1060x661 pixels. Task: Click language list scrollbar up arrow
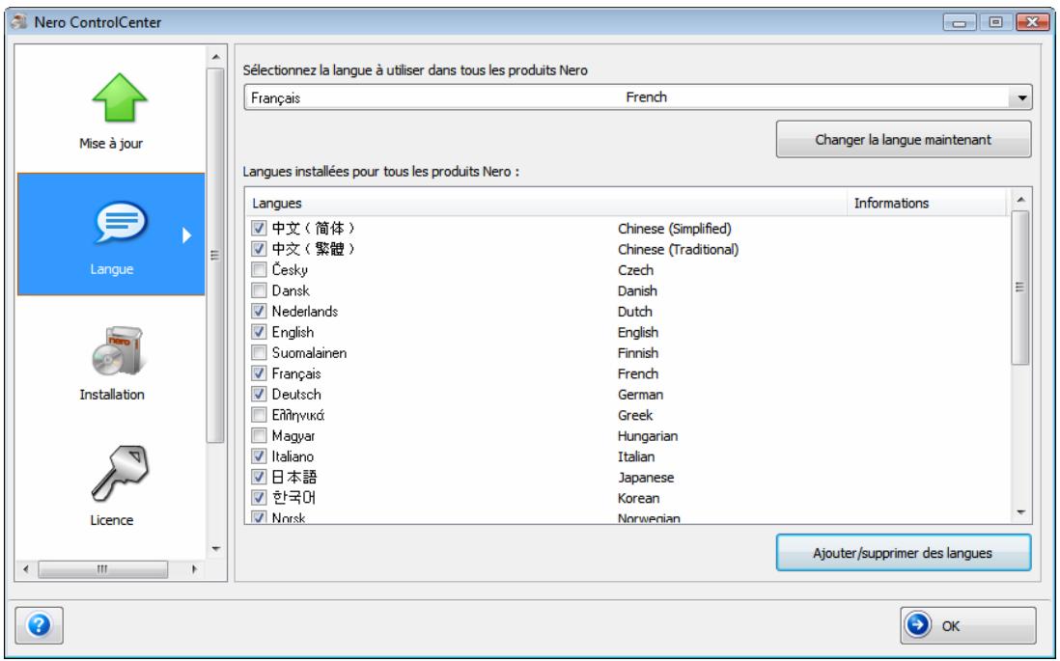[x=1020, y=200]
